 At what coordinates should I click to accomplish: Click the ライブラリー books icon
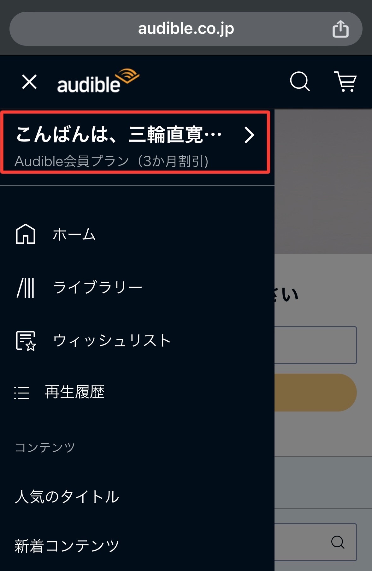point(26,288)
